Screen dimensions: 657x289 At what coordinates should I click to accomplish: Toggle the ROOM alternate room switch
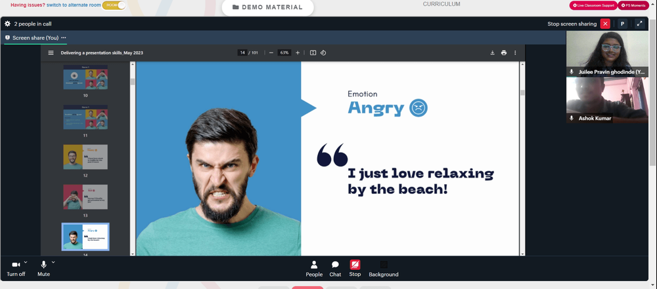click(x=114, y=5)
